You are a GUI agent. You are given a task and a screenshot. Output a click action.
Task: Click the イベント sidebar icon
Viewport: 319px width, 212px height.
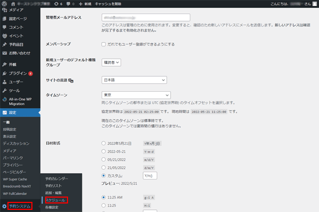[4, 36]
